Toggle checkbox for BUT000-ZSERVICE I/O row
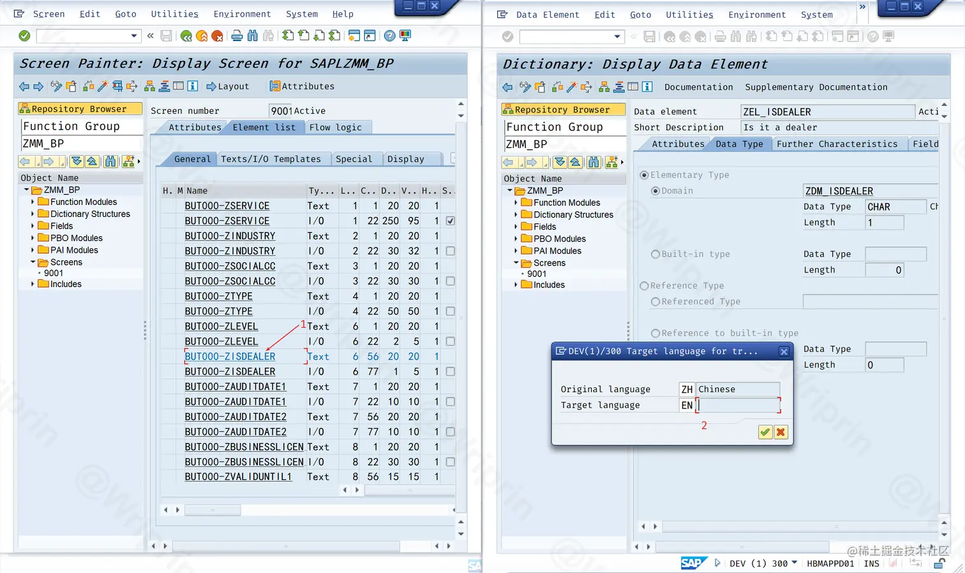This screenshot has width=965, height=573. click(x=450, y=221)
